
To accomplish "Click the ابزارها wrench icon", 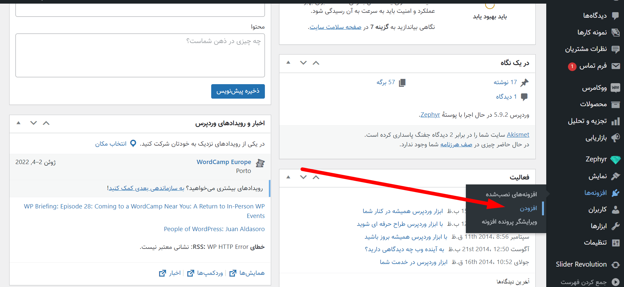I will pyautogui.click(x=615, y=226).
